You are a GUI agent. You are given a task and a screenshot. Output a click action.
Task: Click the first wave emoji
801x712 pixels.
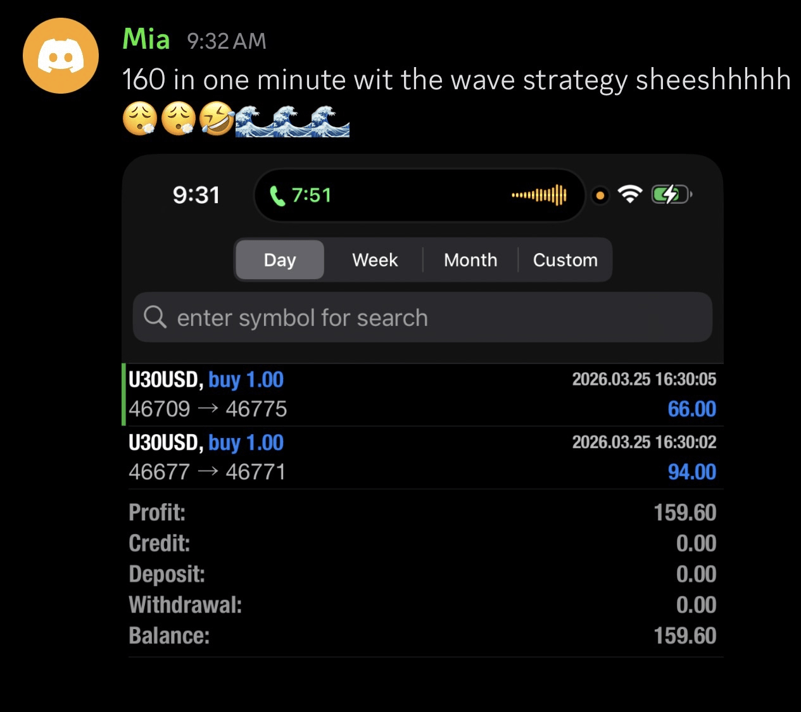point(253,120)
